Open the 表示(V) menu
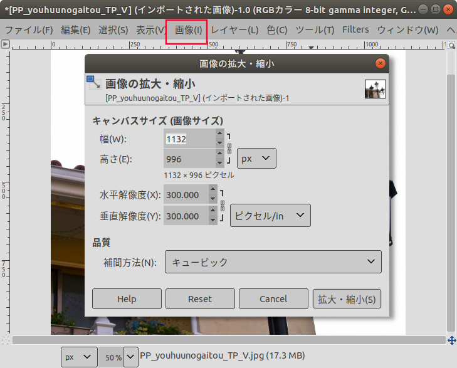This screenshot has width=457, height=368. coord(150,29)
